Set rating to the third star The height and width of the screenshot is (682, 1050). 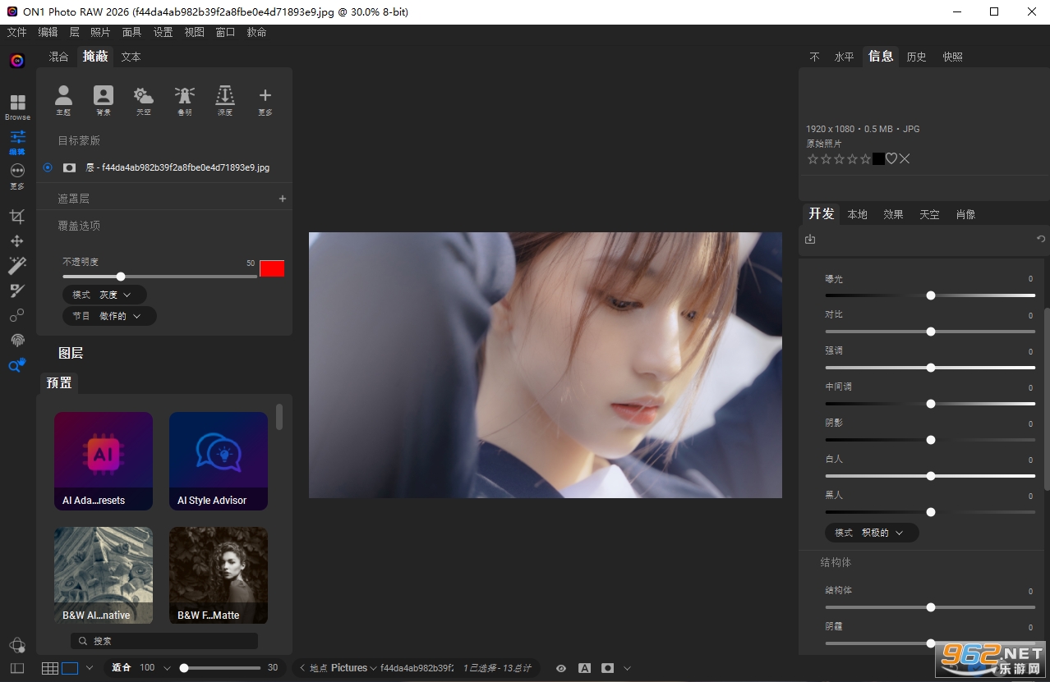point(839,158)
